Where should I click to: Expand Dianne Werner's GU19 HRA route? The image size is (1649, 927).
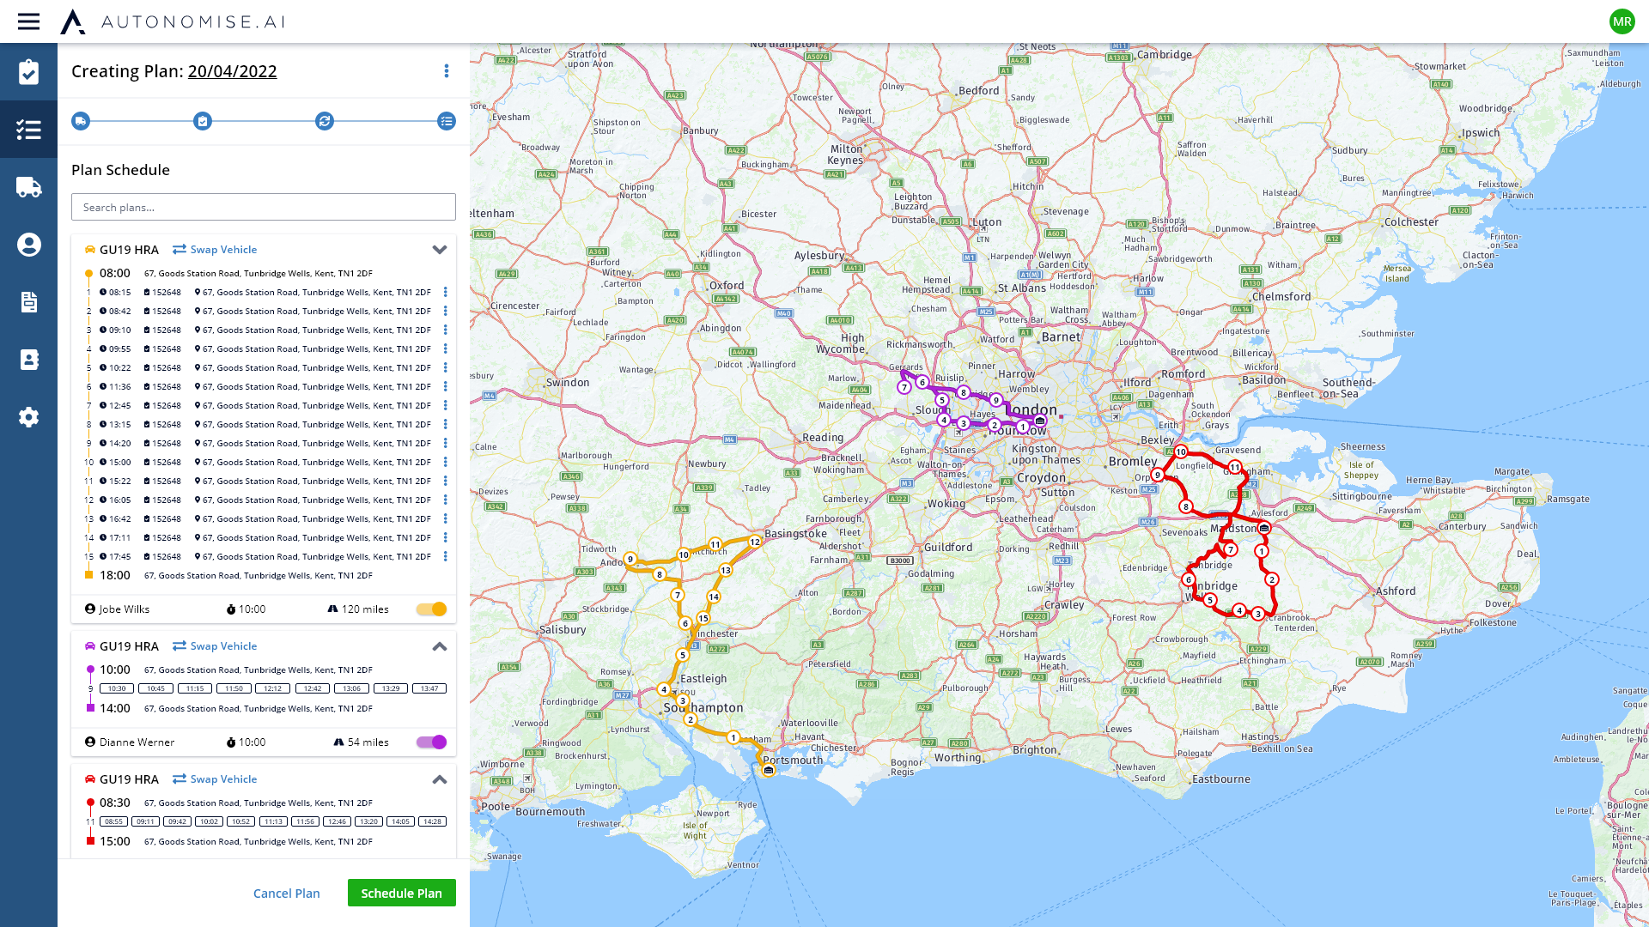pyautogui.click(x=439, y=646)
